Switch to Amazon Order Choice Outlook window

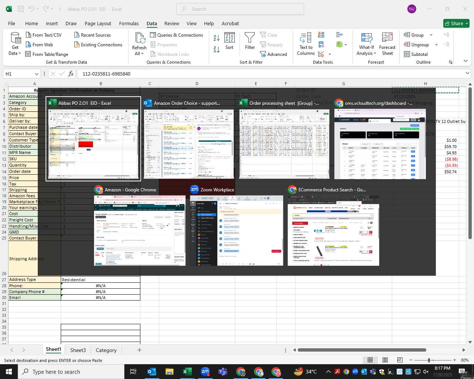[x=189, y=139]
